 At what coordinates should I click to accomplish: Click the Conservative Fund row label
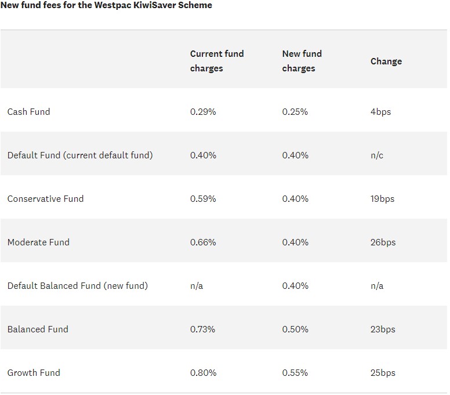(45, 199)
